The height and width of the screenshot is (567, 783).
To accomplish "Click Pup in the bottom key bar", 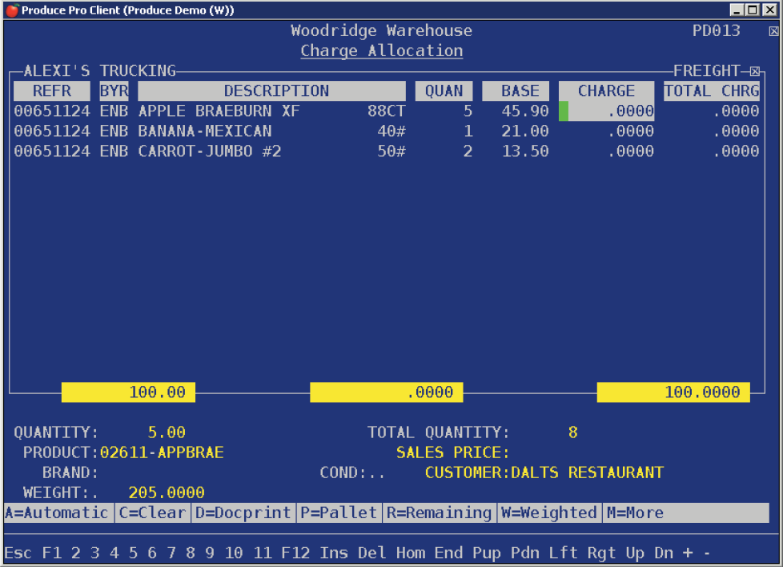I will (x=487, y=553).
